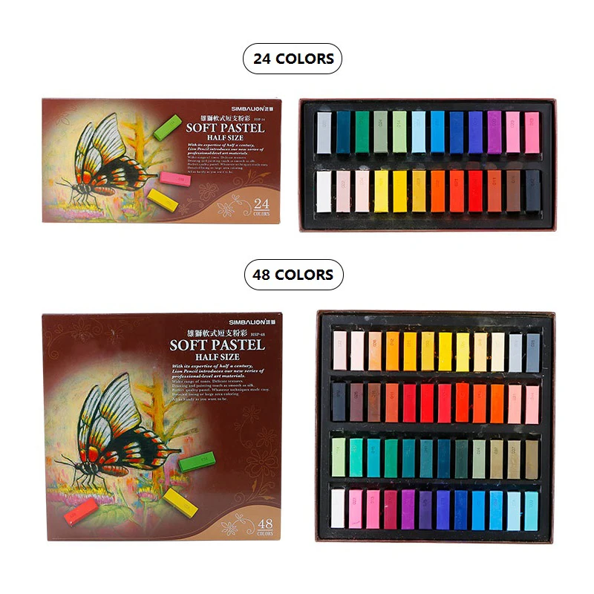594x594 pixels.
Task: Pick the white pastel in 24-set bottom row
Action: point(324,192)
